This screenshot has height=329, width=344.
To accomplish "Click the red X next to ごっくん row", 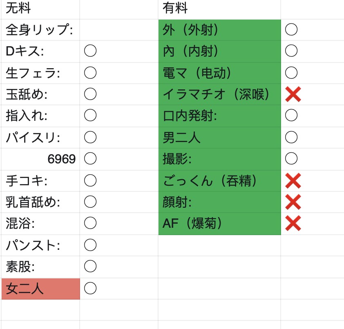I will click(293, 180).
